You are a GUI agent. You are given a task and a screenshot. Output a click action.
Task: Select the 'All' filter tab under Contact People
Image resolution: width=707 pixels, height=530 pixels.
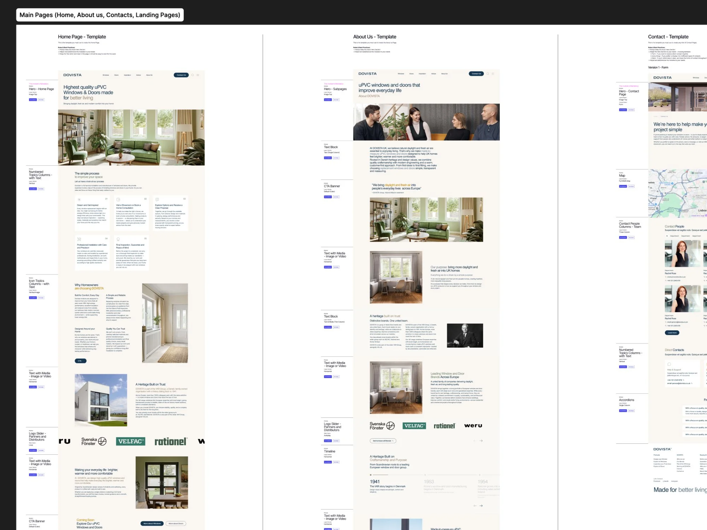(x=667, y=236)
